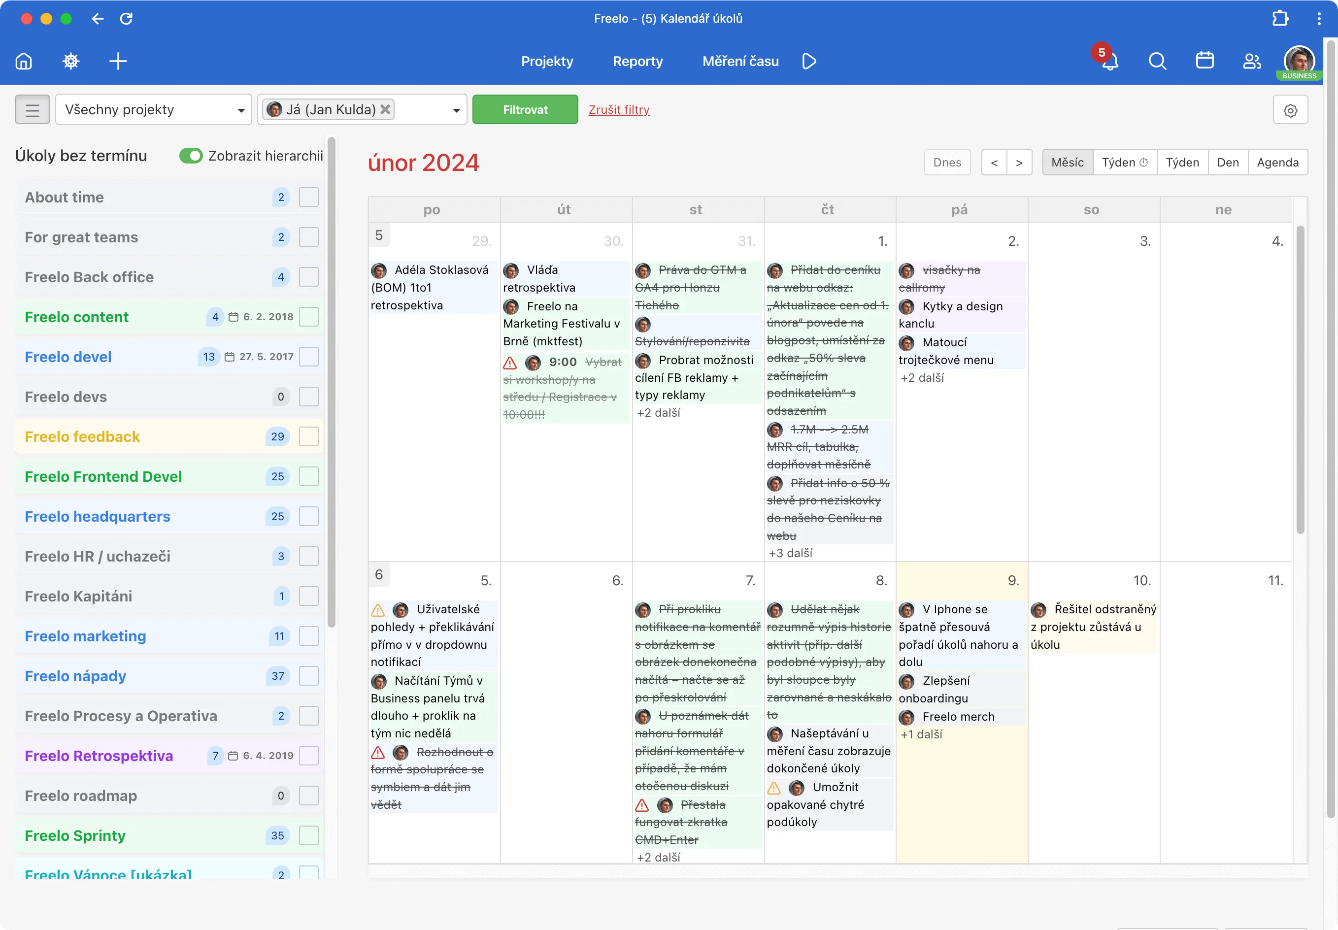Toggle the hamburger sidebar button

(x=33, y=109)
